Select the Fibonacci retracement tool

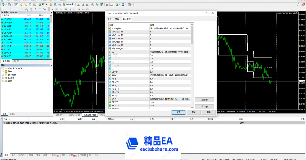pos(31,9)
